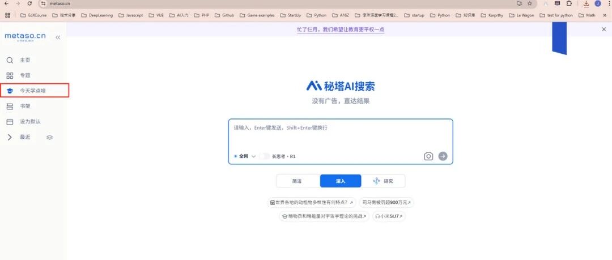This screenshot has height=260, width=612.
Task: Select the 研究 search mode tab
Action: (383, 181)
